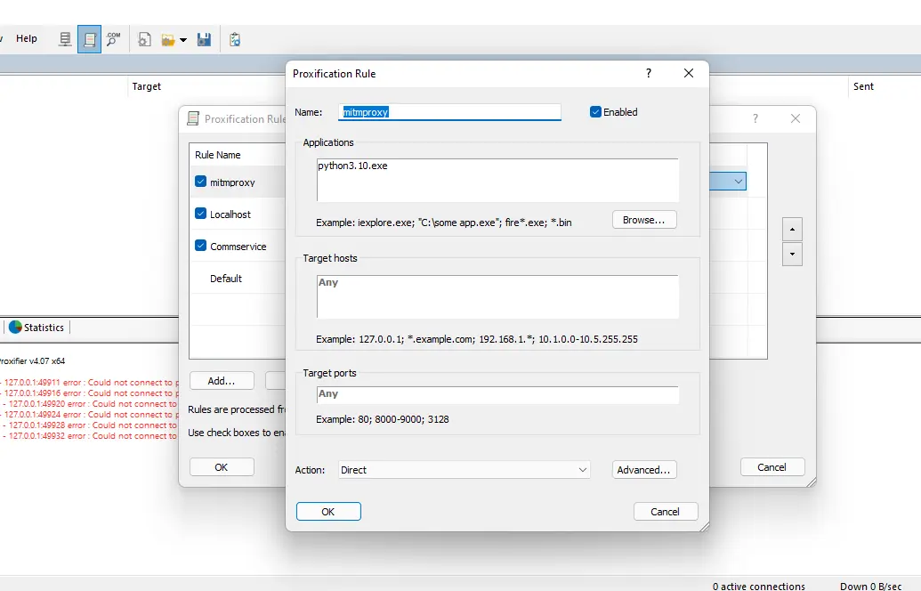Disable the Localhost rule checkbox
921x591 pixels.
(200, 214)
